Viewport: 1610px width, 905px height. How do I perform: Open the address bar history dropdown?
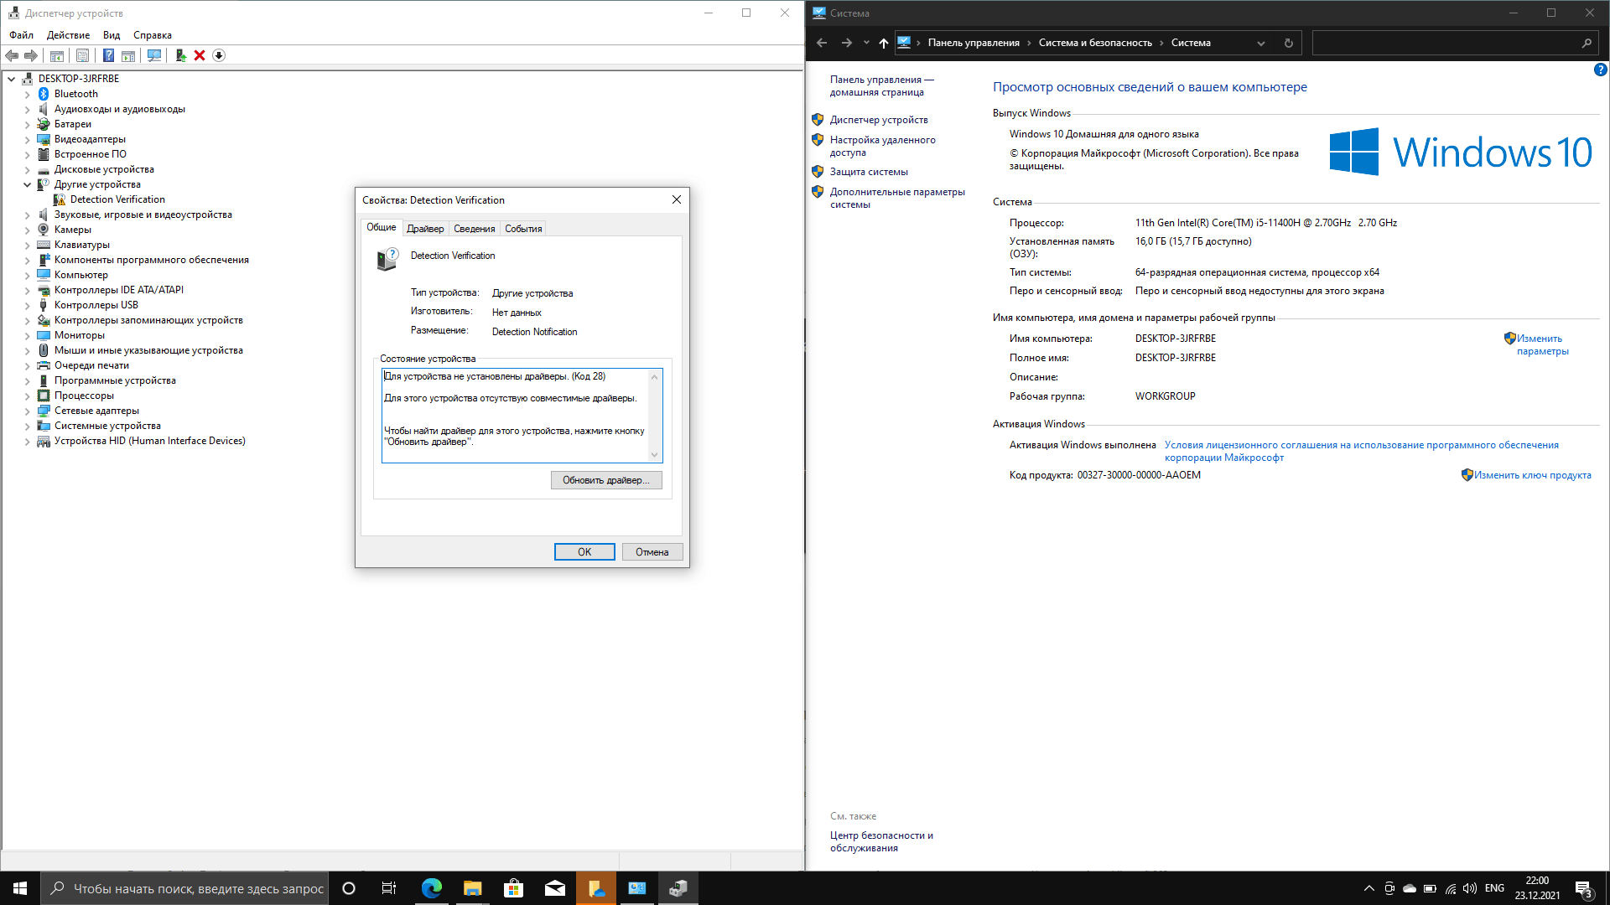tap(1260, 43)
